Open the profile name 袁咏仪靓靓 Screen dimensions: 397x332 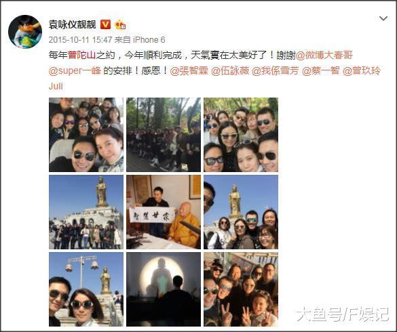72,24
